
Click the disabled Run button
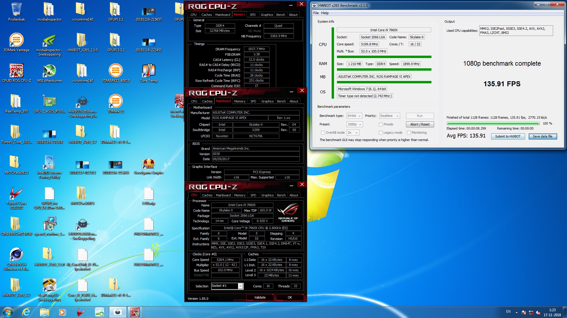tap(420, 116)
